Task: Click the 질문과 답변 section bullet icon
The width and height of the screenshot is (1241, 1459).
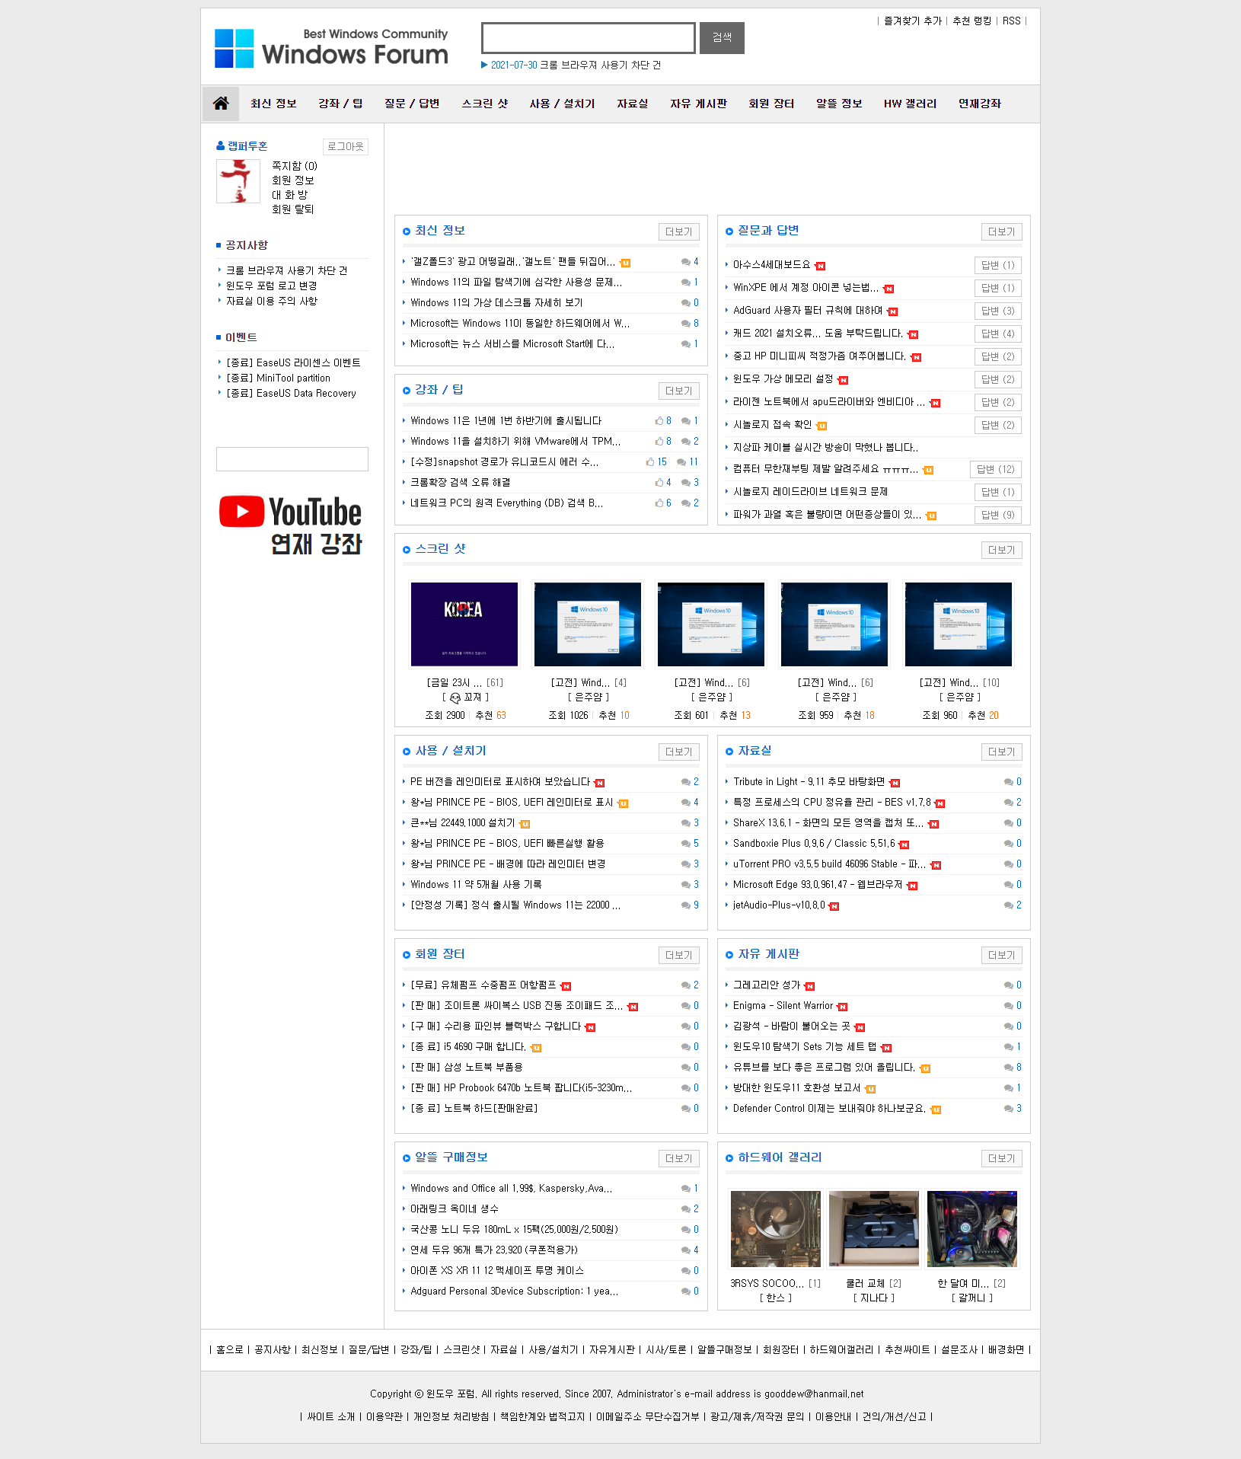Action: [x=729, y=231]
